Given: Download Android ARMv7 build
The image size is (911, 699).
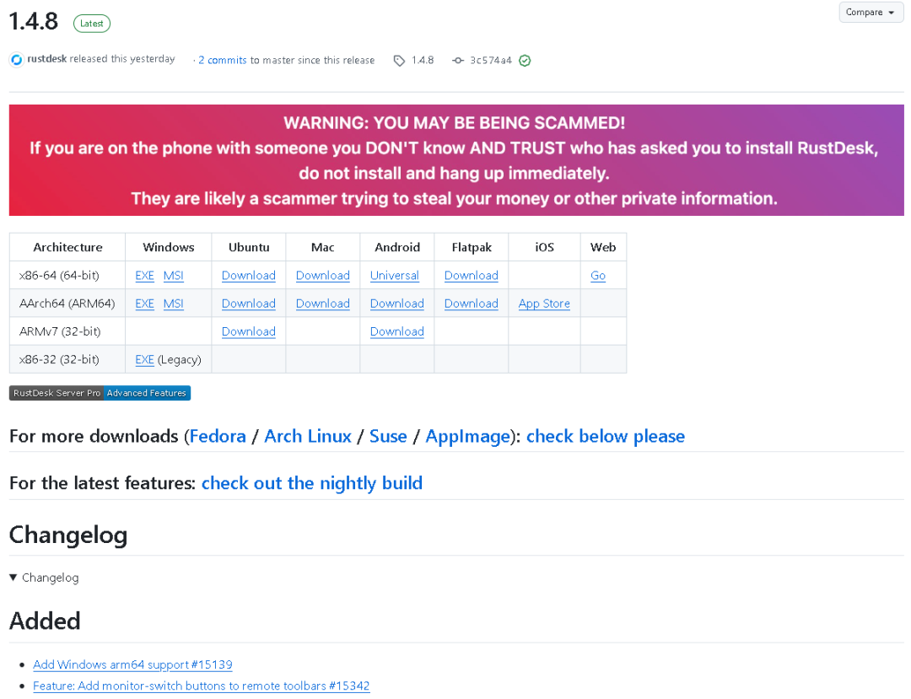Looking at the screenshot, I should pyautogui.click(x=396, y=331).
